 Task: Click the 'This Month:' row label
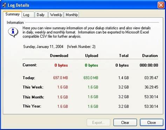pos(33,97)
